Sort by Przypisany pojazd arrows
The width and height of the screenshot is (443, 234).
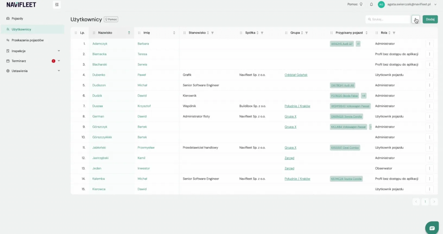pyautogui.click(x=366, y=33)
